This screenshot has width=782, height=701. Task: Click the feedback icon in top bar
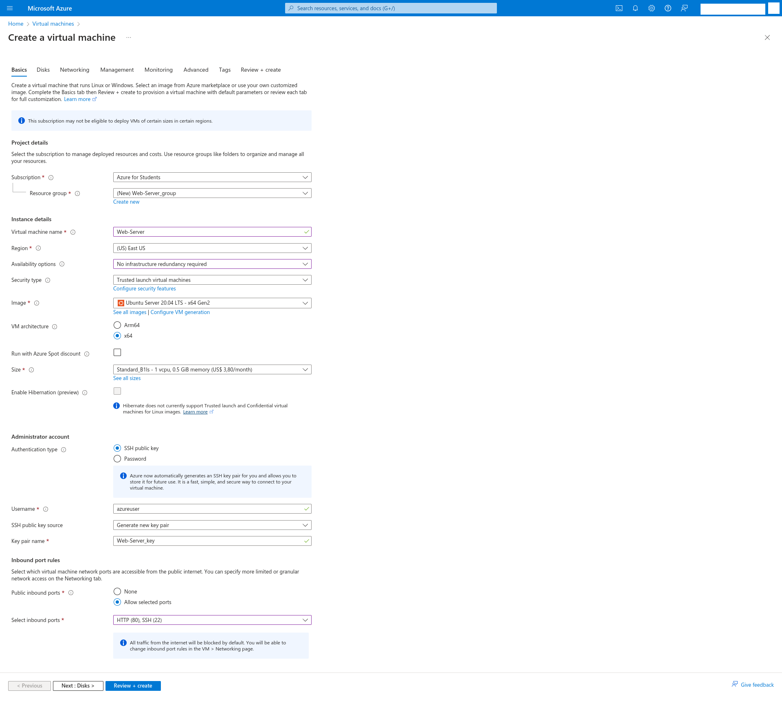tap(684, 8)
